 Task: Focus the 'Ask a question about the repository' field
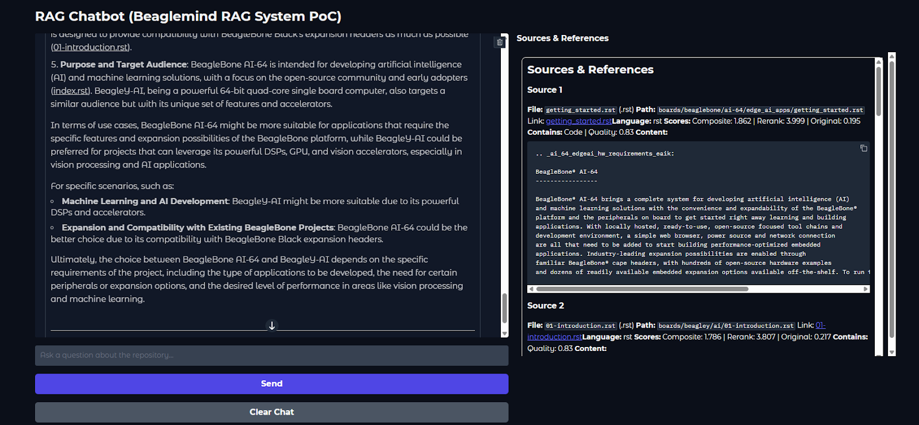272,356
